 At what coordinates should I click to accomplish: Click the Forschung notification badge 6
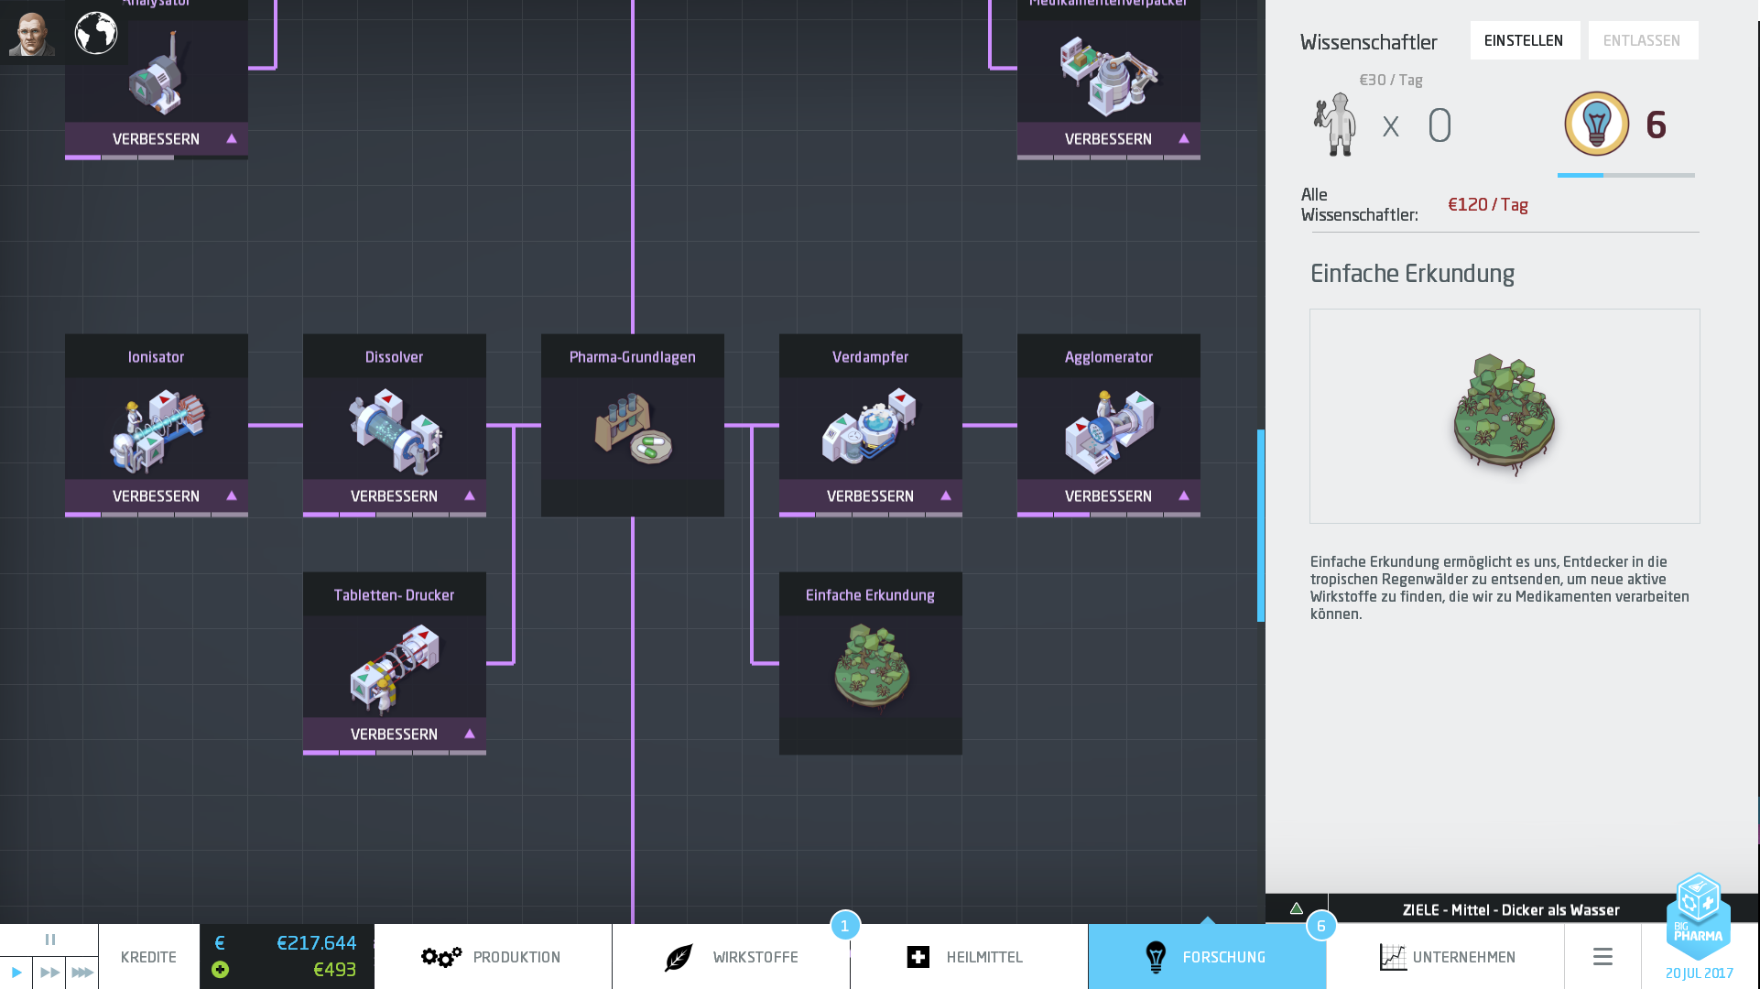[x=1321, y=925]
